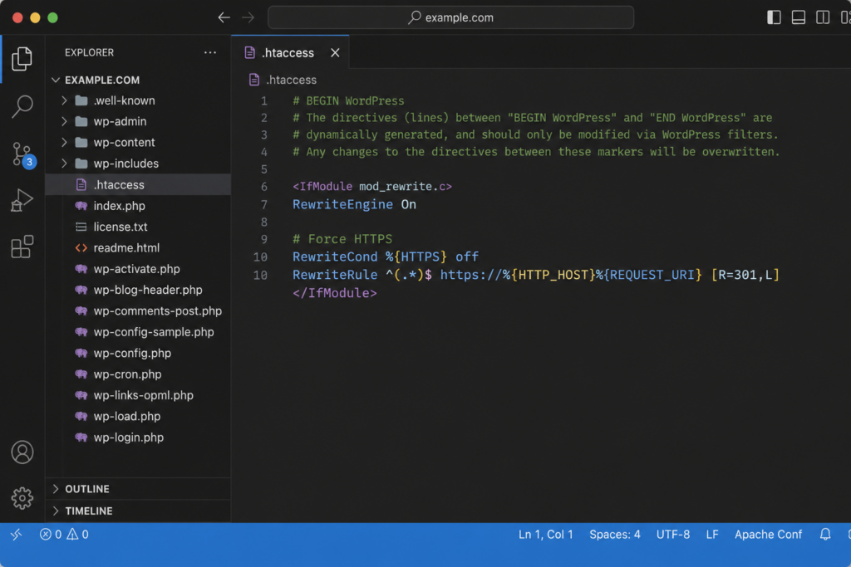The height and width of the screenshot is (567, 851).
Task: Click the EXPLORER panel title
Action: pos(90,52)
